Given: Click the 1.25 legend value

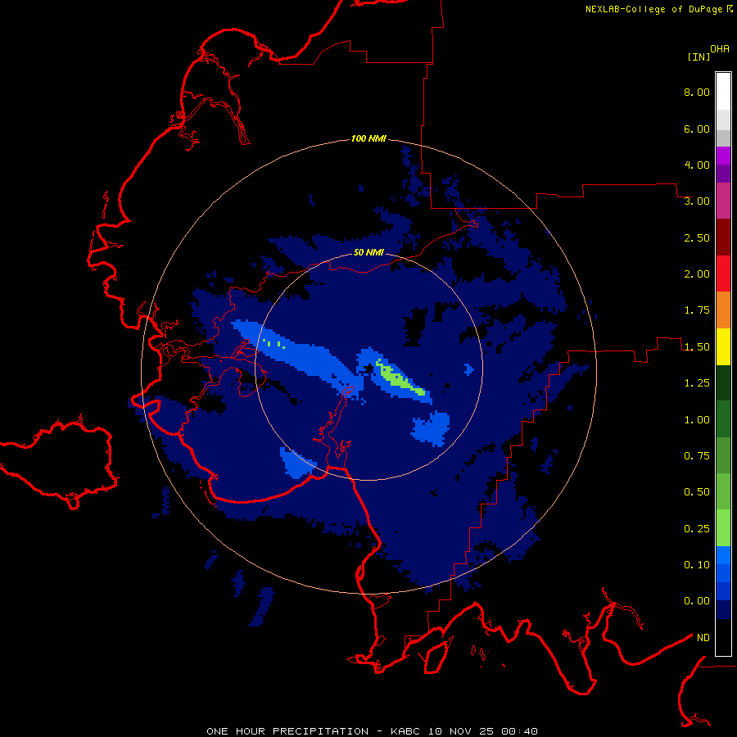Looking at the screenshot, I should point(697,383).
